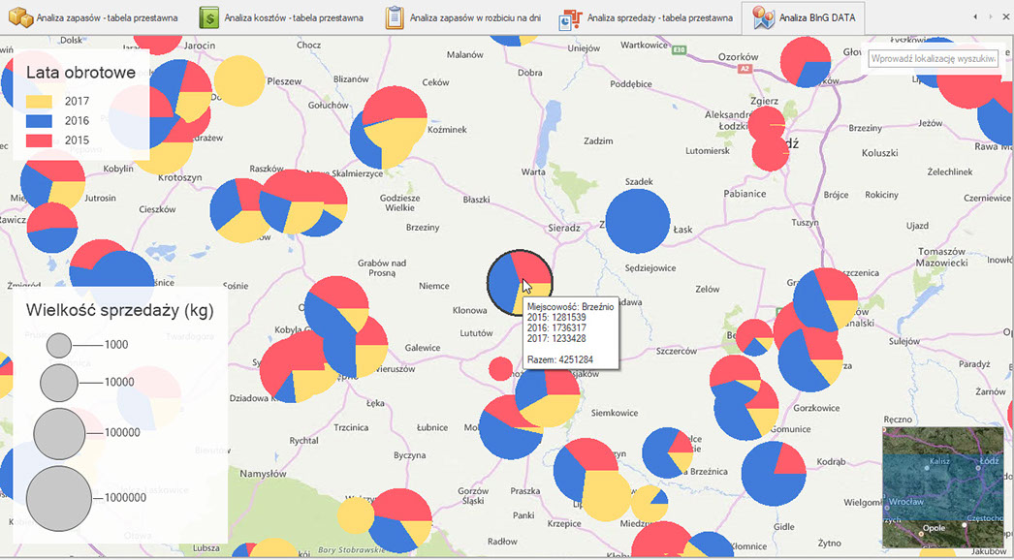Click the sales analysis chart icon
Viewport: 1014px width, 560px height.
click(x=571, y=17)
